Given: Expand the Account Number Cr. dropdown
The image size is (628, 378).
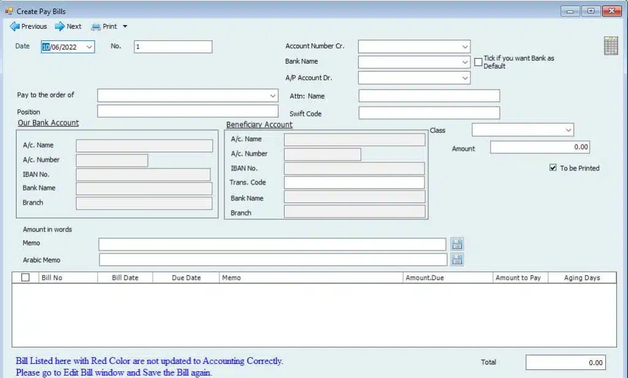Looking at the screenshot, I should 464,47.
